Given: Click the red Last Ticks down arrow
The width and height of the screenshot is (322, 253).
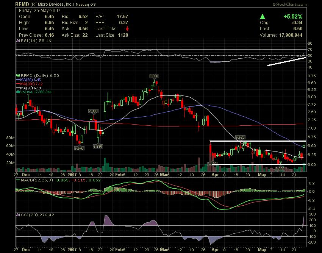Looking at the screenshot, I should pyautogui.click(x=127, y=29).
